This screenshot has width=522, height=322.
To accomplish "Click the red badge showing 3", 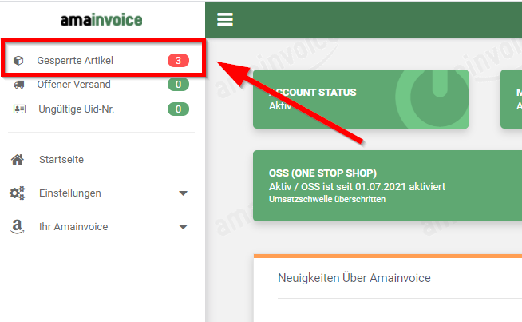I will point(178,61).
